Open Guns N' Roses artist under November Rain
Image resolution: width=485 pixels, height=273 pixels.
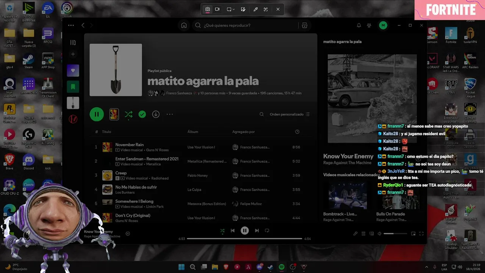point(157,150)
